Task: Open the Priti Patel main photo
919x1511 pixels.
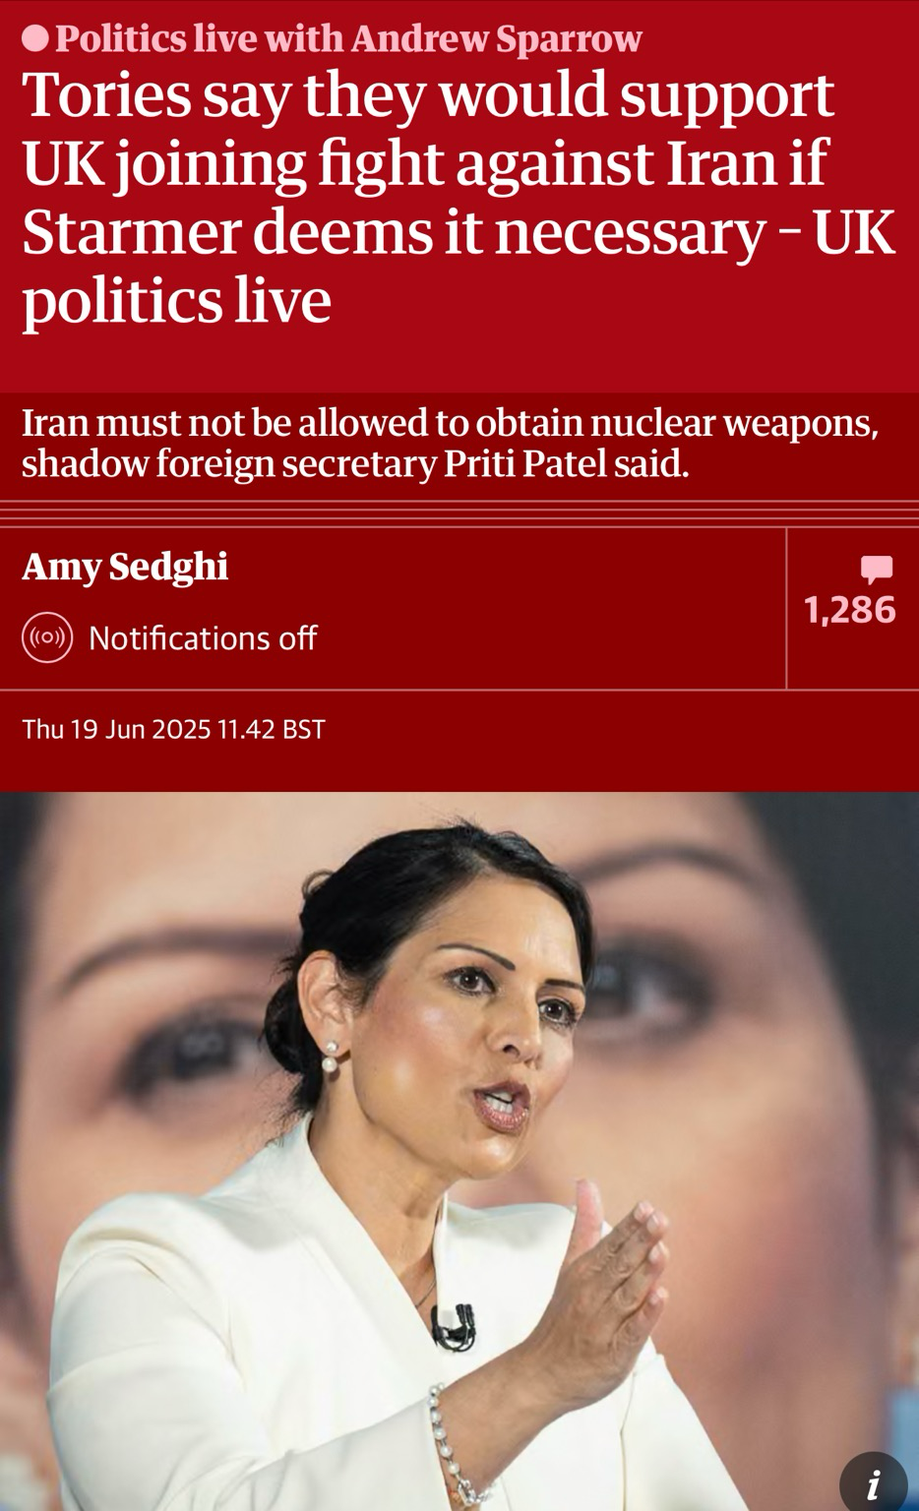Action: 459,1151
